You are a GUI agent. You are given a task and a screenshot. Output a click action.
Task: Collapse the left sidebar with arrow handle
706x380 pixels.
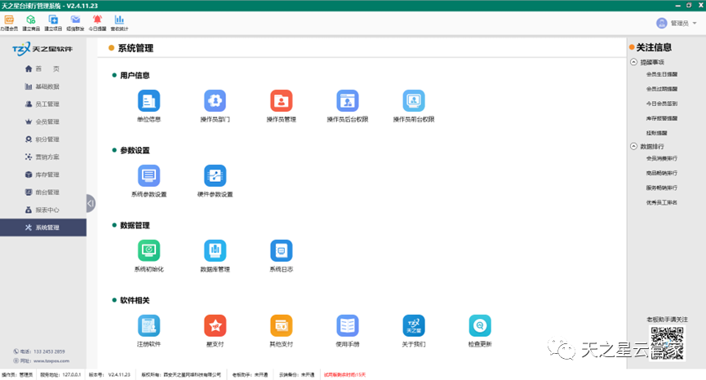point(91,203)
